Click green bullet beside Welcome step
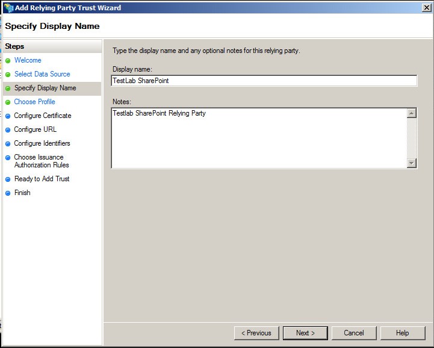 click(x=8, y=61)
